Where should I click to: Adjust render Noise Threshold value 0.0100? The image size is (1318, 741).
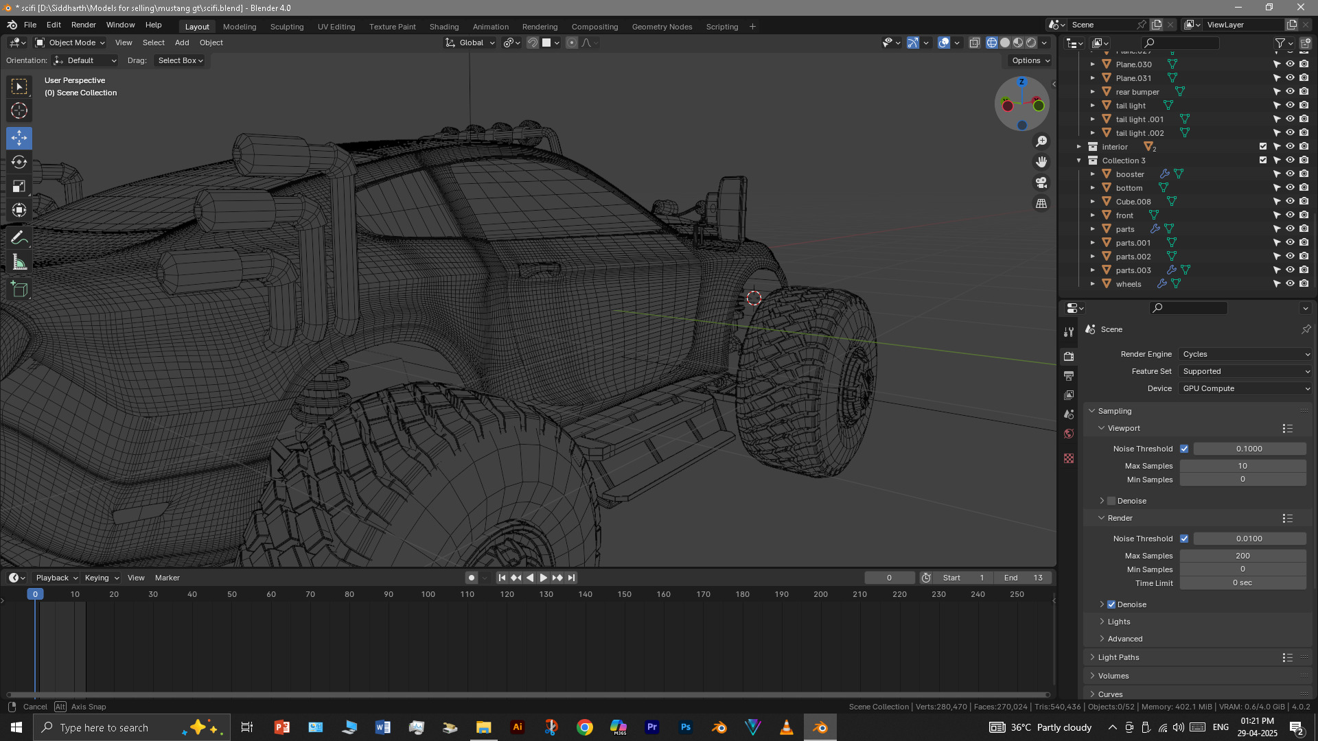1249,539
